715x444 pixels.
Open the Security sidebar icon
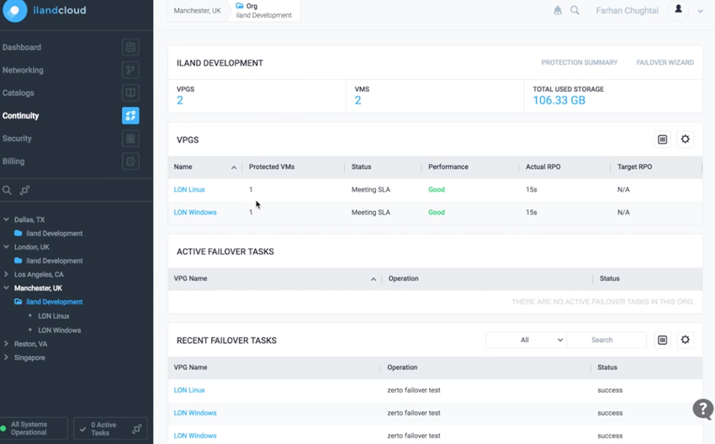point(130,138)
